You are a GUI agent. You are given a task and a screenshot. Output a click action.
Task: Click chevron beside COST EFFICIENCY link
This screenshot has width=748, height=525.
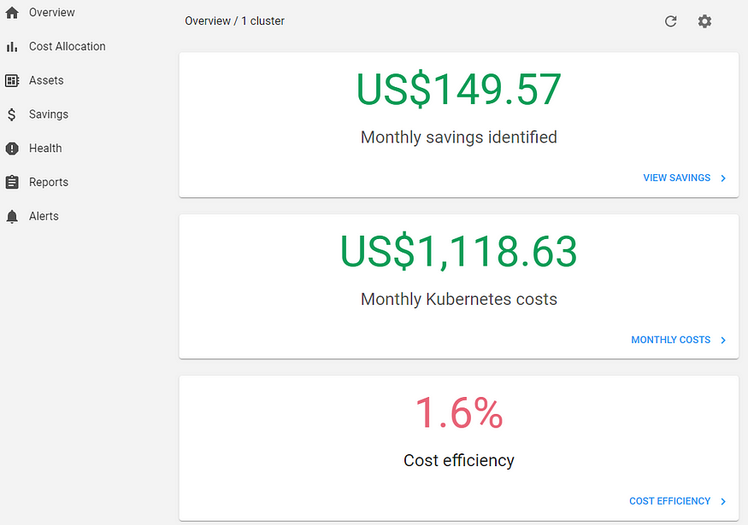723,502
